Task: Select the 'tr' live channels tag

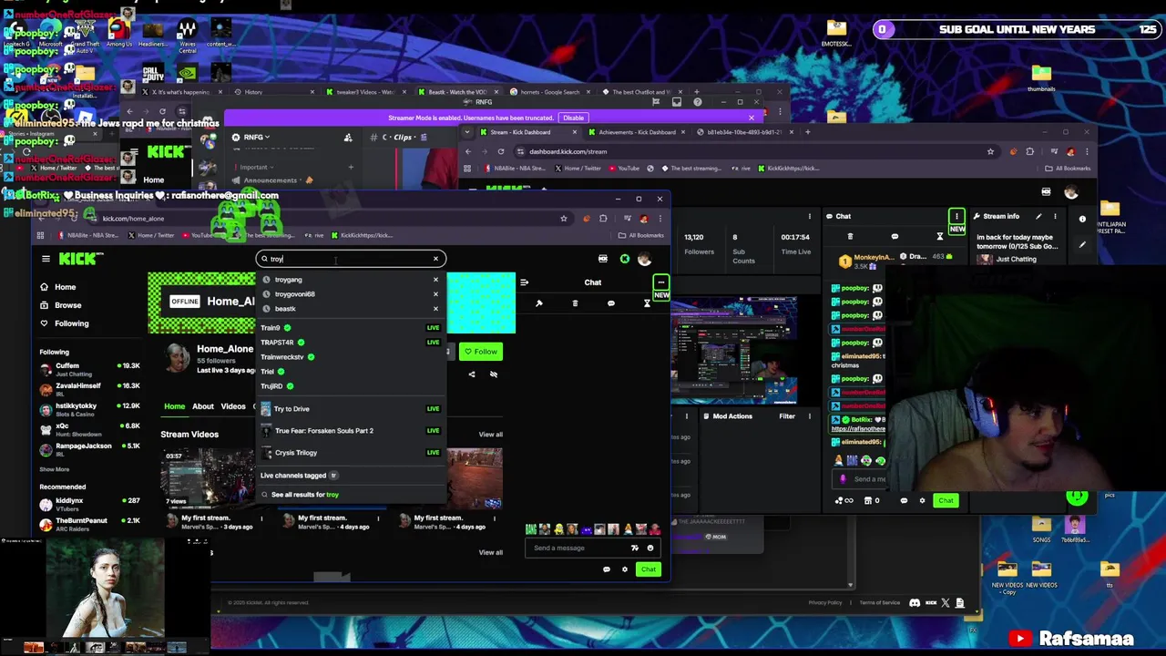Action: pos(333,476)
